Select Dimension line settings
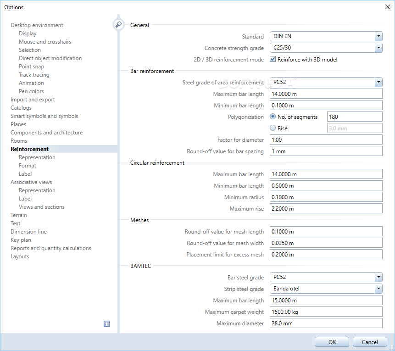Screen dimensions: 395x351 [29, 232]
